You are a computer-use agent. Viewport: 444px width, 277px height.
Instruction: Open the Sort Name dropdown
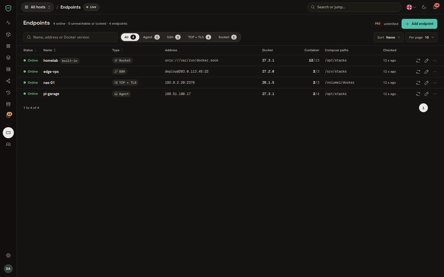389,37
